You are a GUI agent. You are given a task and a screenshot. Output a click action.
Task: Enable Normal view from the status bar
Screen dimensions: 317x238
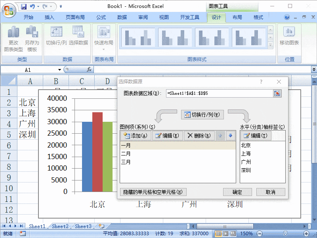(219, 233)
